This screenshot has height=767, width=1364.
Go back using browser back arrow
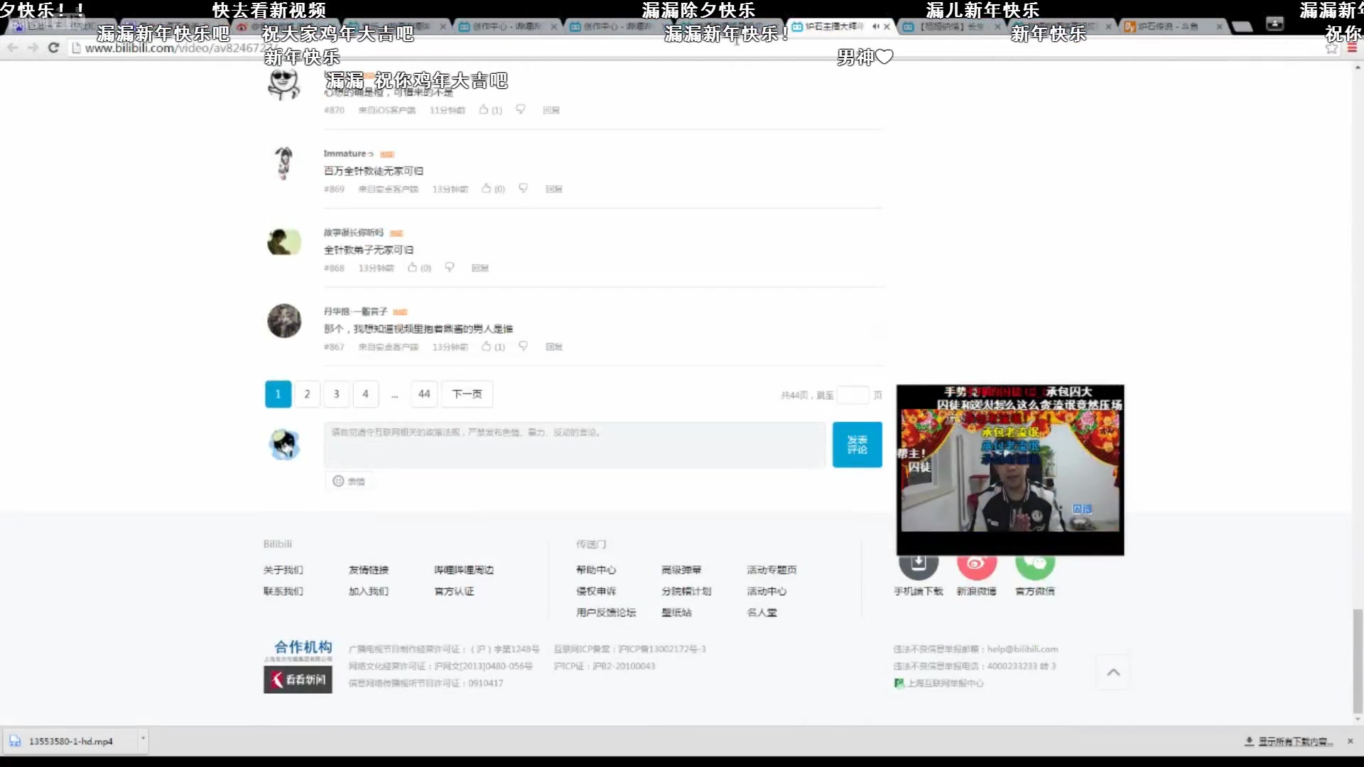(x=13, y=48)
